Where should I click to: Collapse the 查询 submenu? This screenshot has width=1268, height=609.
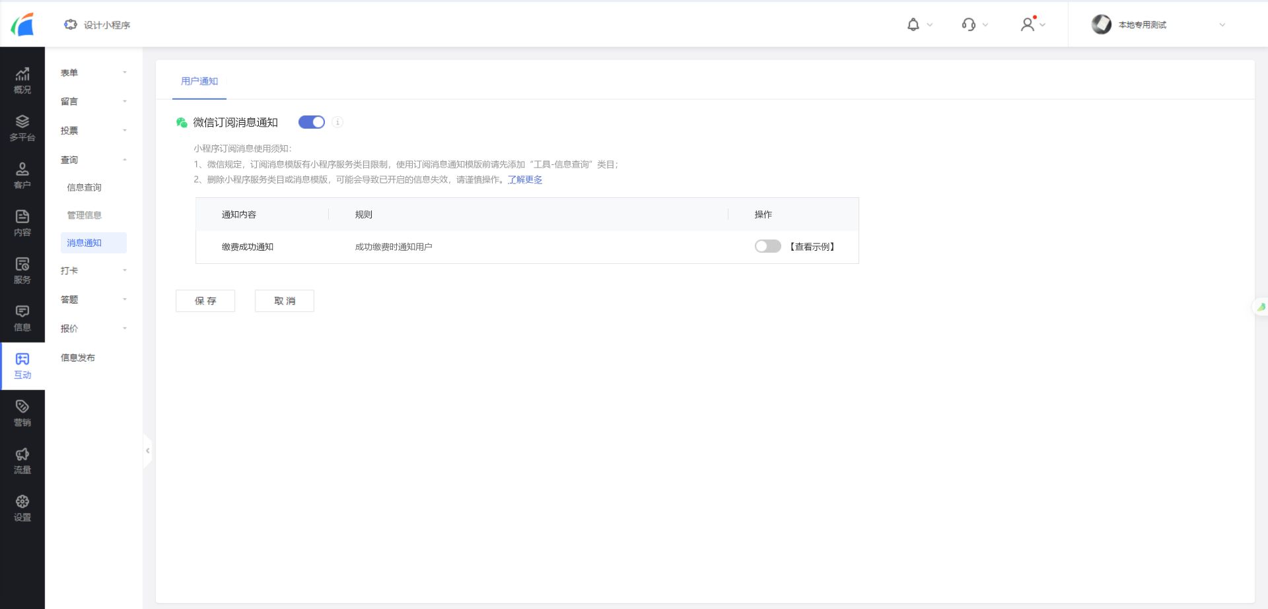(93, 160)
